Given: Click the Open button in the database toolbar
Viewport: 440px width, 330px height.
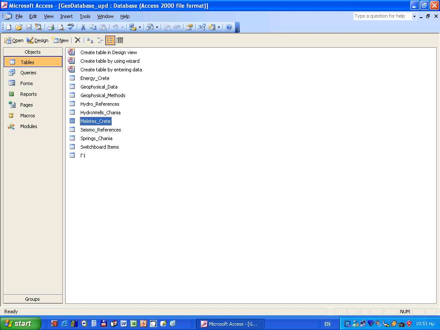Looking at the screenshot, I should point(14,40).
